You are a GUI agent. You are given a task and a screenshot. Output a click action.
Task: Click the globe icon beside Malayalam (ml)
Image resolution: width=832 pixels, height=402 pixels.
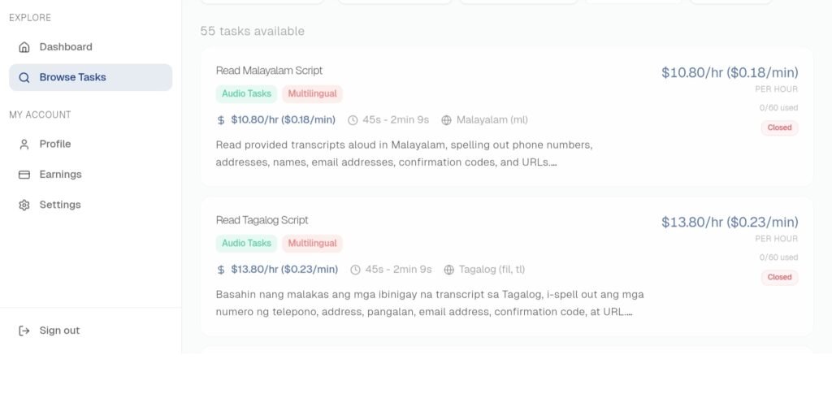(x=446, y=120)
